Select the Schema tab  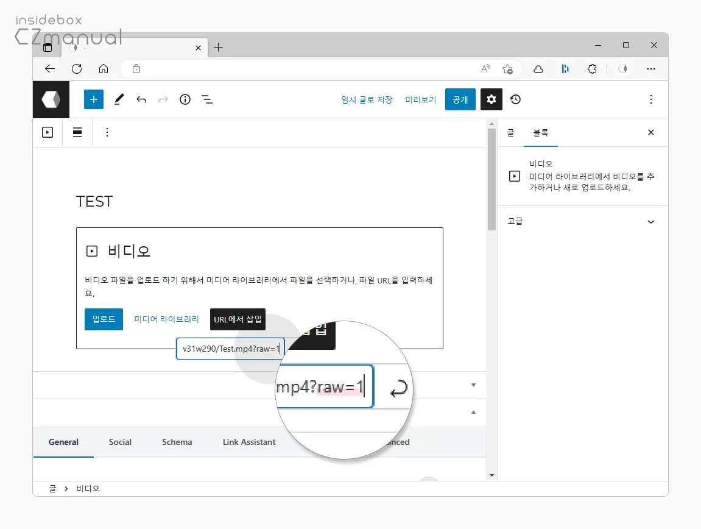click(177, 442)
